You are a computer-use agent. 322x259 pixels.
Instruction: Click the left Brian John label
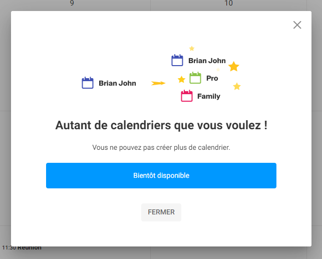click(117, 83)
